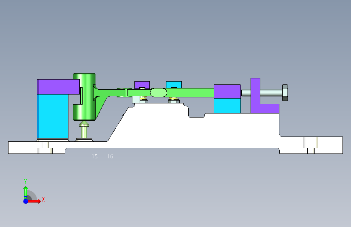This screenshot has height=227, width=351.
Task: Select the small purple block above the arm
Action: coord(142,85)
